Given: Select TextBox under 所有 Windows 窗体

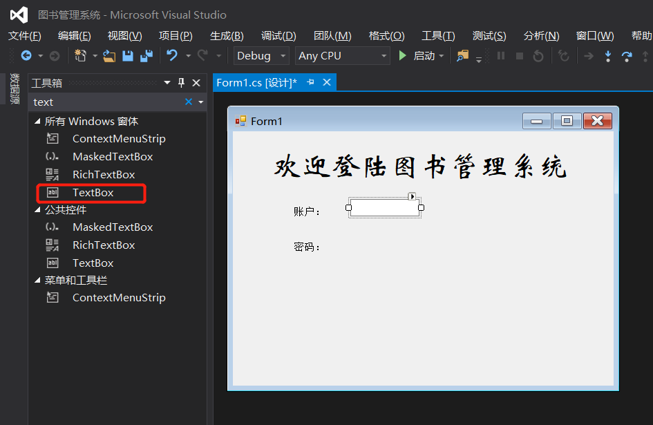Looking at the screenshot, I should pos(92,193).
